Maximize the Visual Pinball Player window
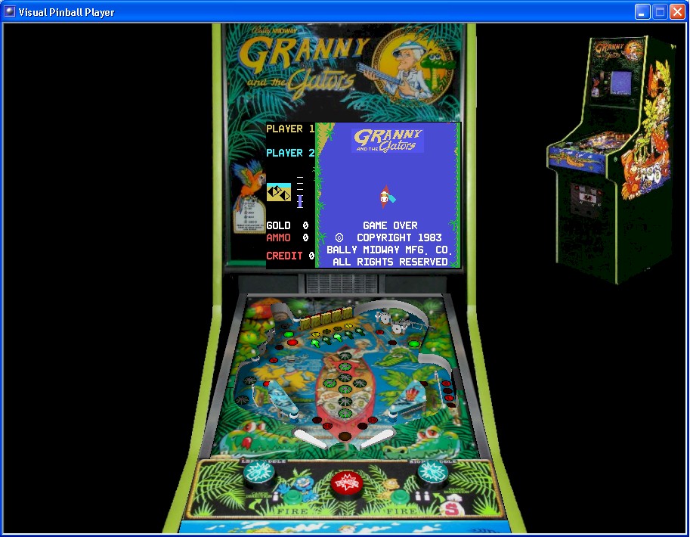 (x=660, y=12)
